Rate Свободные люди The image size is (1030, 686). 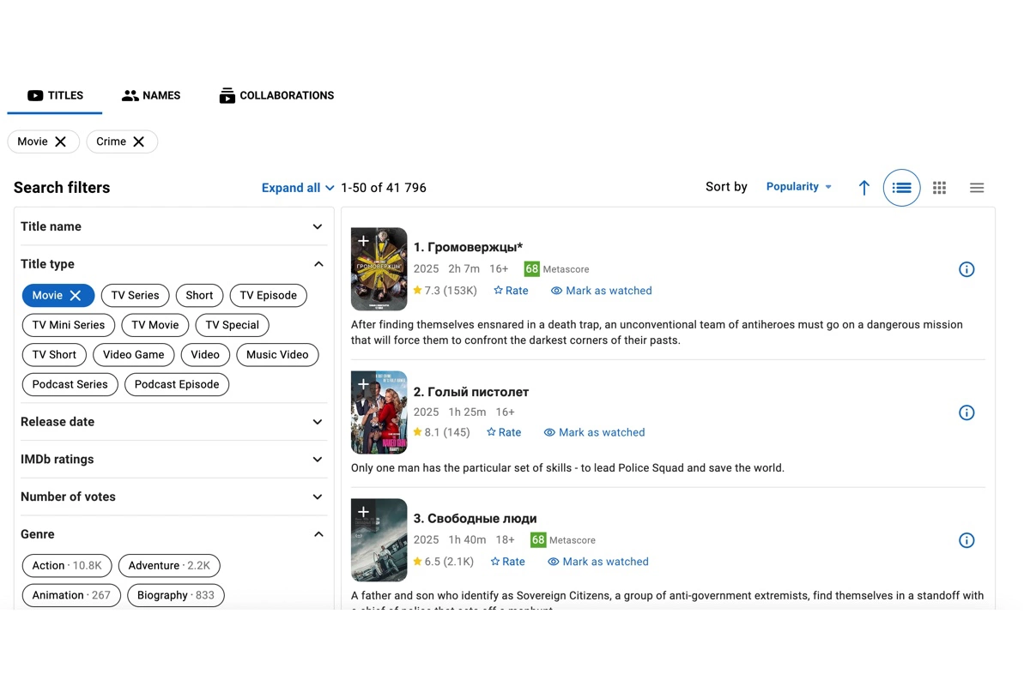pyautogui.click(x=507, y=562)
